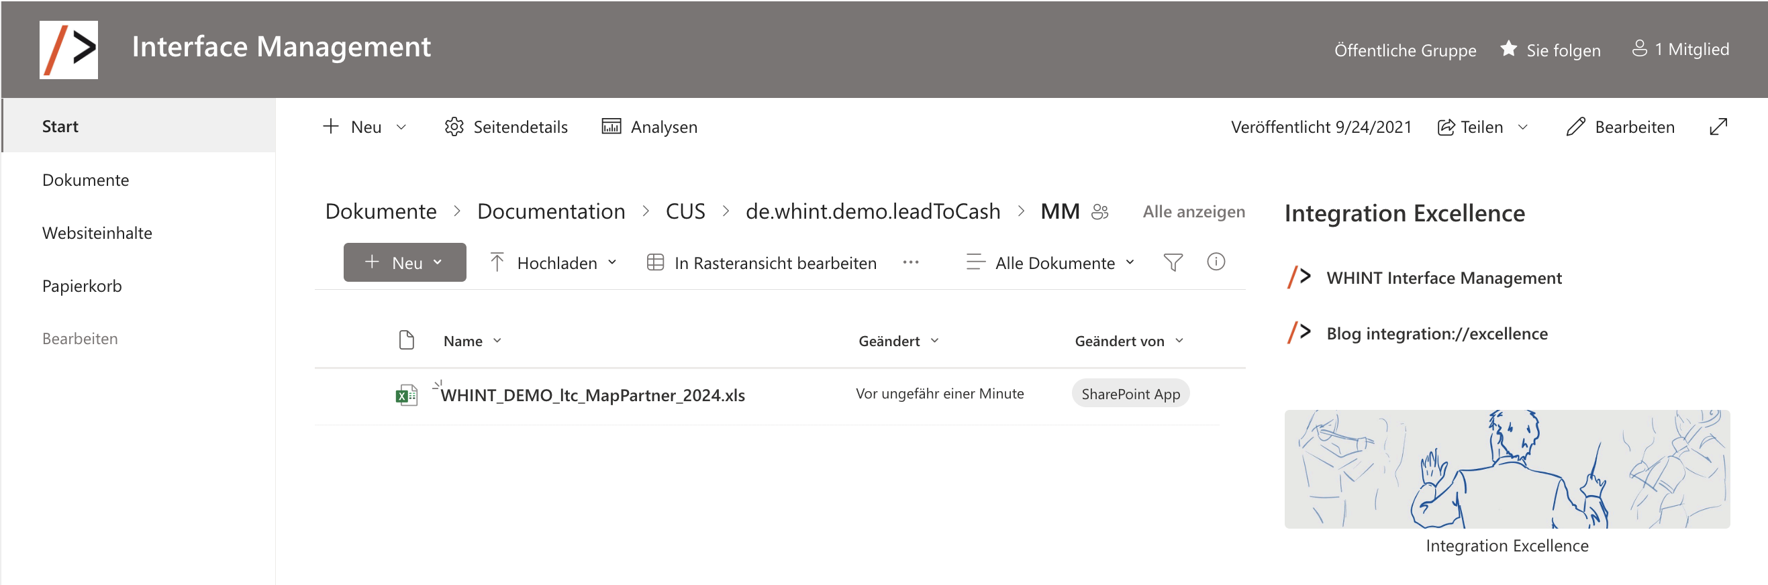Go to de.whint.demo.leadToCash in breadcrumb

point(873,211)
